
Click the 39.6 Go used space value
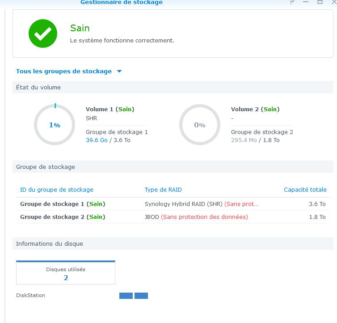click(x=97, y=140)
